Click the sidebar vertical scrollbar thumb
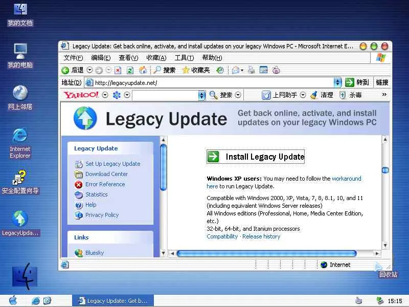This screenshot has width=409, height=307. click(x=163, y=167)
